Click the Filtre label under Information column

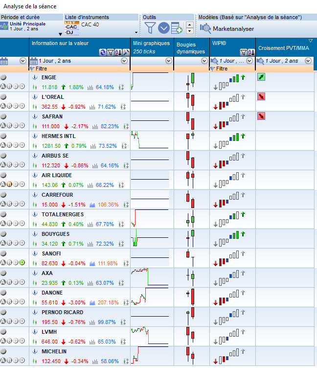point(41,69)
